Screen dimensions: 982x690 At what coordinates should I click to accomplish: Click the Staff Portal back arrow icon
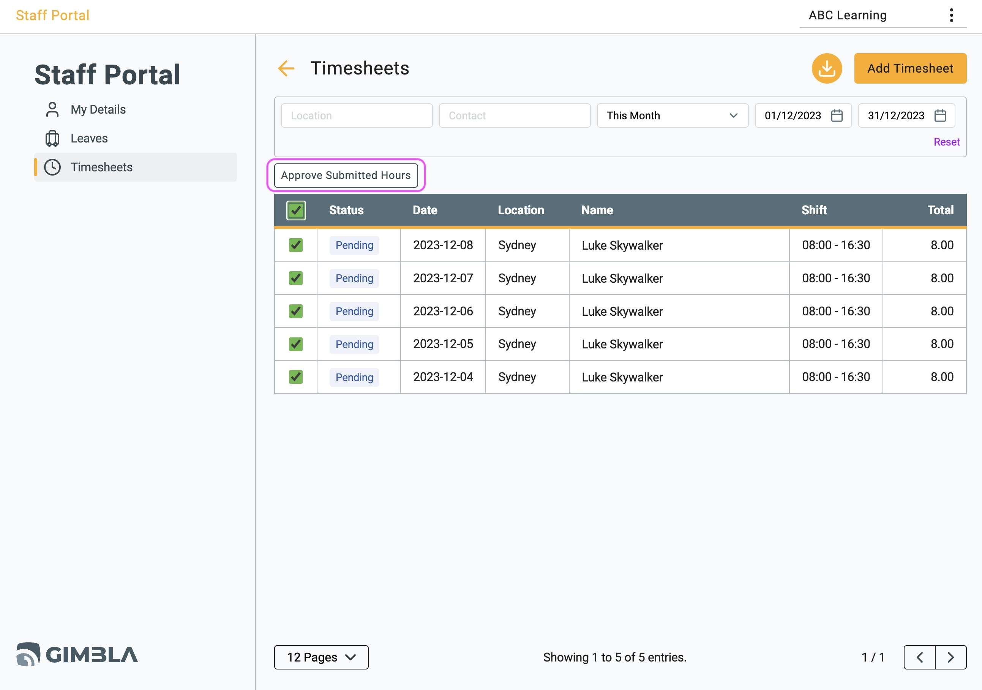(x=287, y=69)
